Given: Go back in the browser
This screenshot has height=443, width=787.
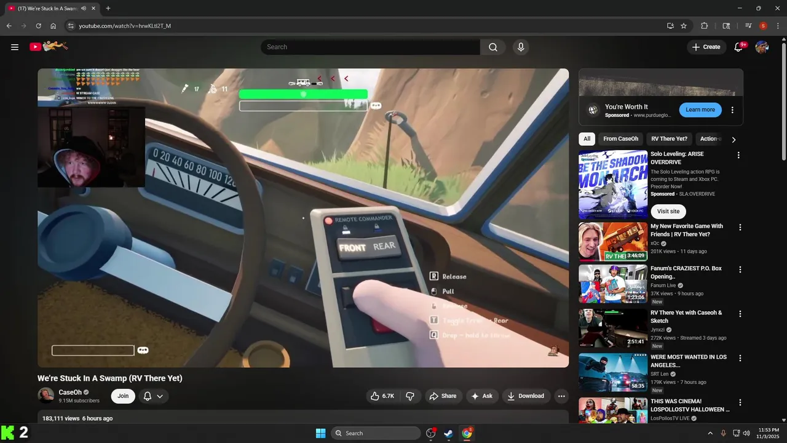Looking at the screenshot, I should click(x=9, y=26).
